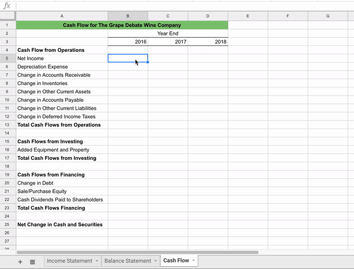Click 'Cash Flows from Financing' heading cell

62,175
